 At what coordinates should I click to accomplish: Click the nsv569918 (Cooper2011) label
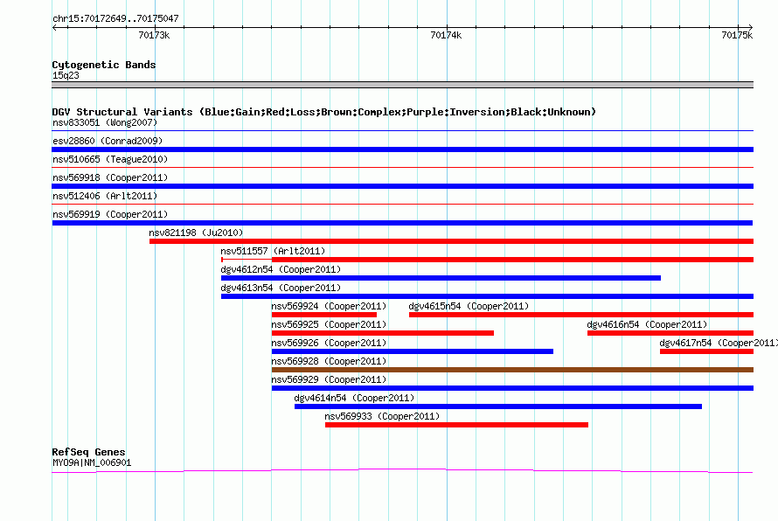tap(110, 177)
